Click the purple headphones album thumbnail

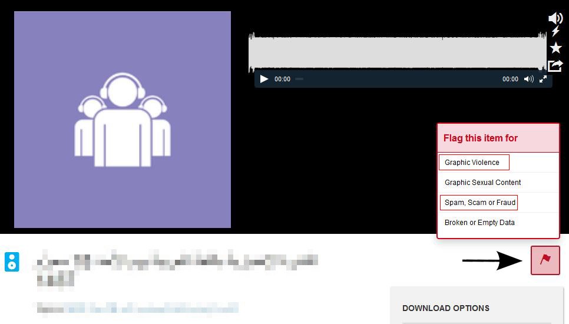pyautogui.click(x=123, y=120)
